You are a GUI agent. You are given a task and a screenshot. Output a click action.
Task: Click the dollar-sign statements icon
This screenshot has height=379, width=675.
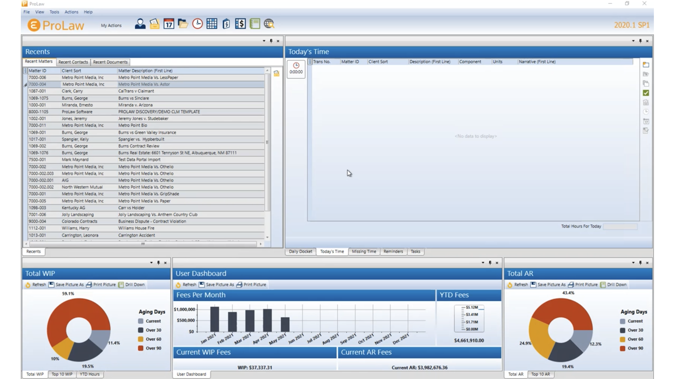click(240, 24)
